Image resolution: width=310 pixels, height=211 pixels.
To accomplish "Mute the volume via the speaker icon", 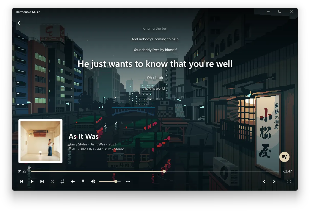I will (x=93, y=181).
